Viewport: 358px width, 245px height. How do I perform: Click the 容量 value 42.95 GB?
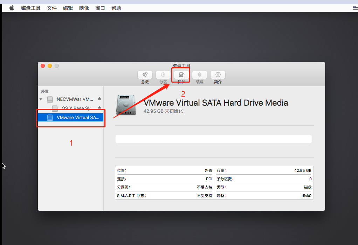(303, 170)
